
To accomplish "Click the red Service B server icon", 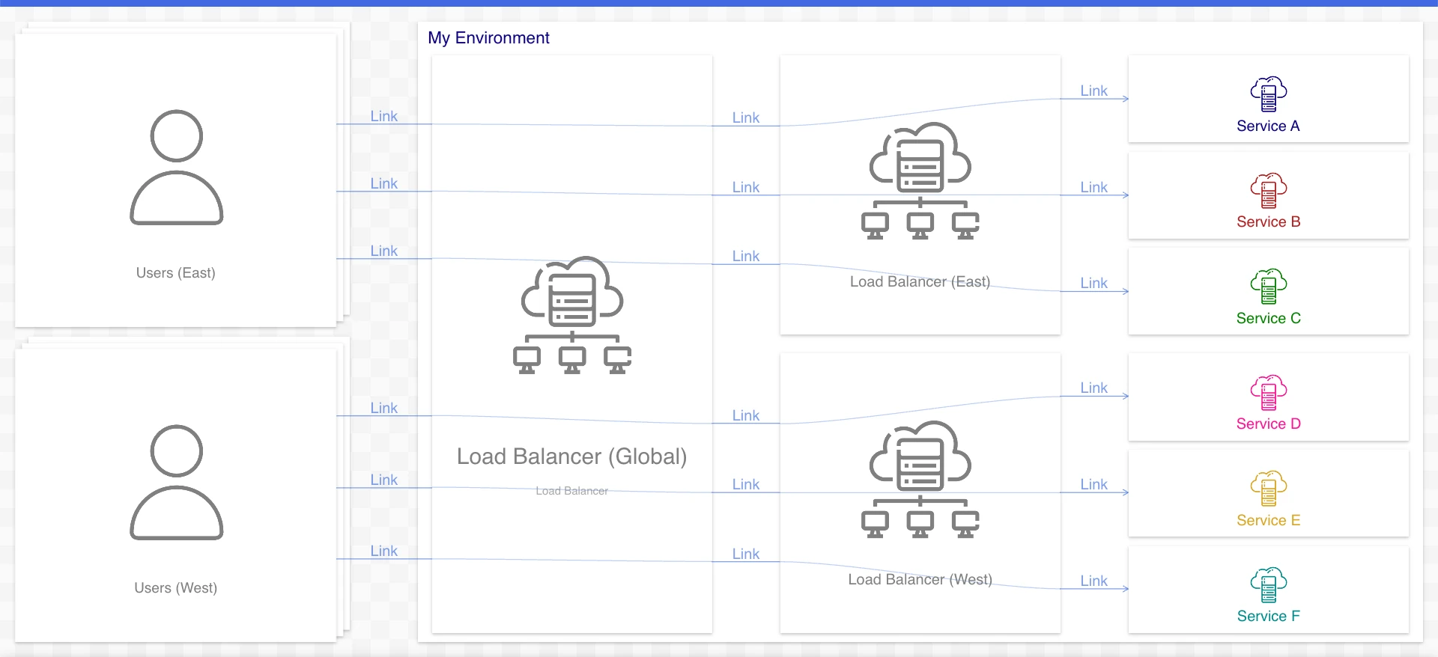I will 1268,191.
